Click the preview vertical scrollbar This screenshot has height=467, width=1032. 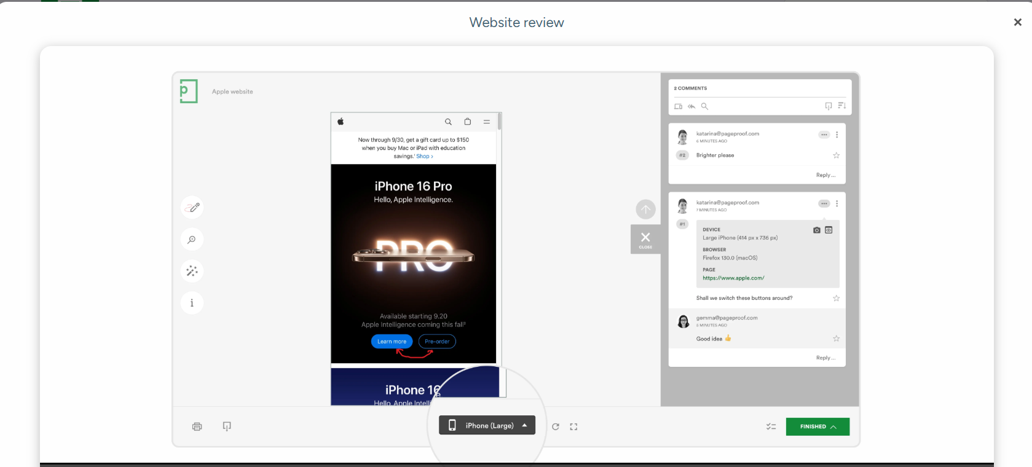coord(500,121)
